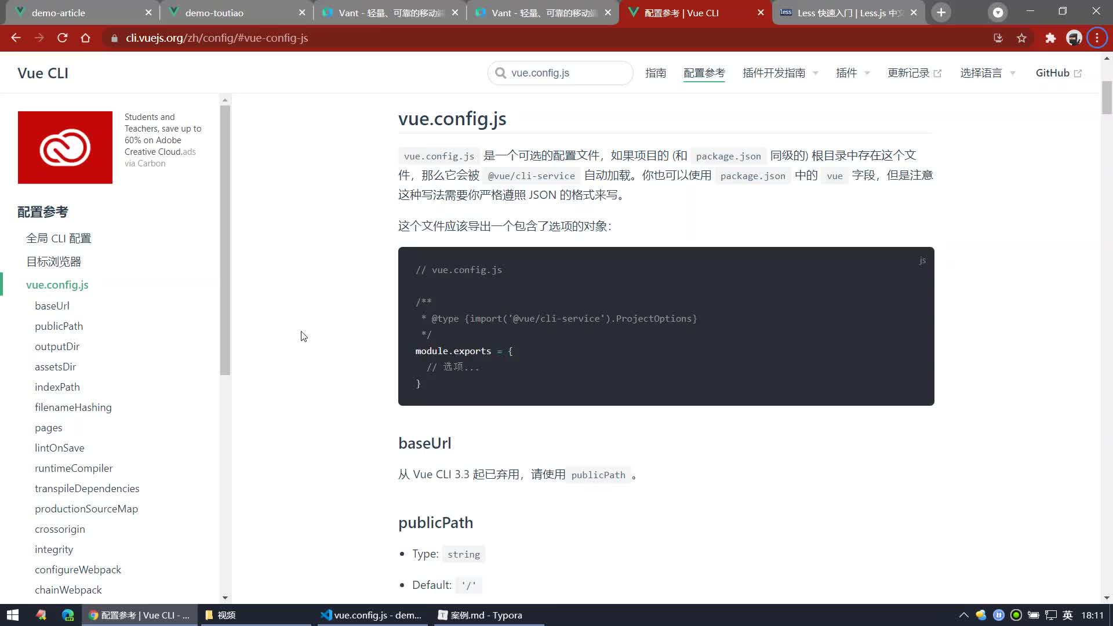
Task: Open the 配置参考 nav link
Action: pos(704,73)
